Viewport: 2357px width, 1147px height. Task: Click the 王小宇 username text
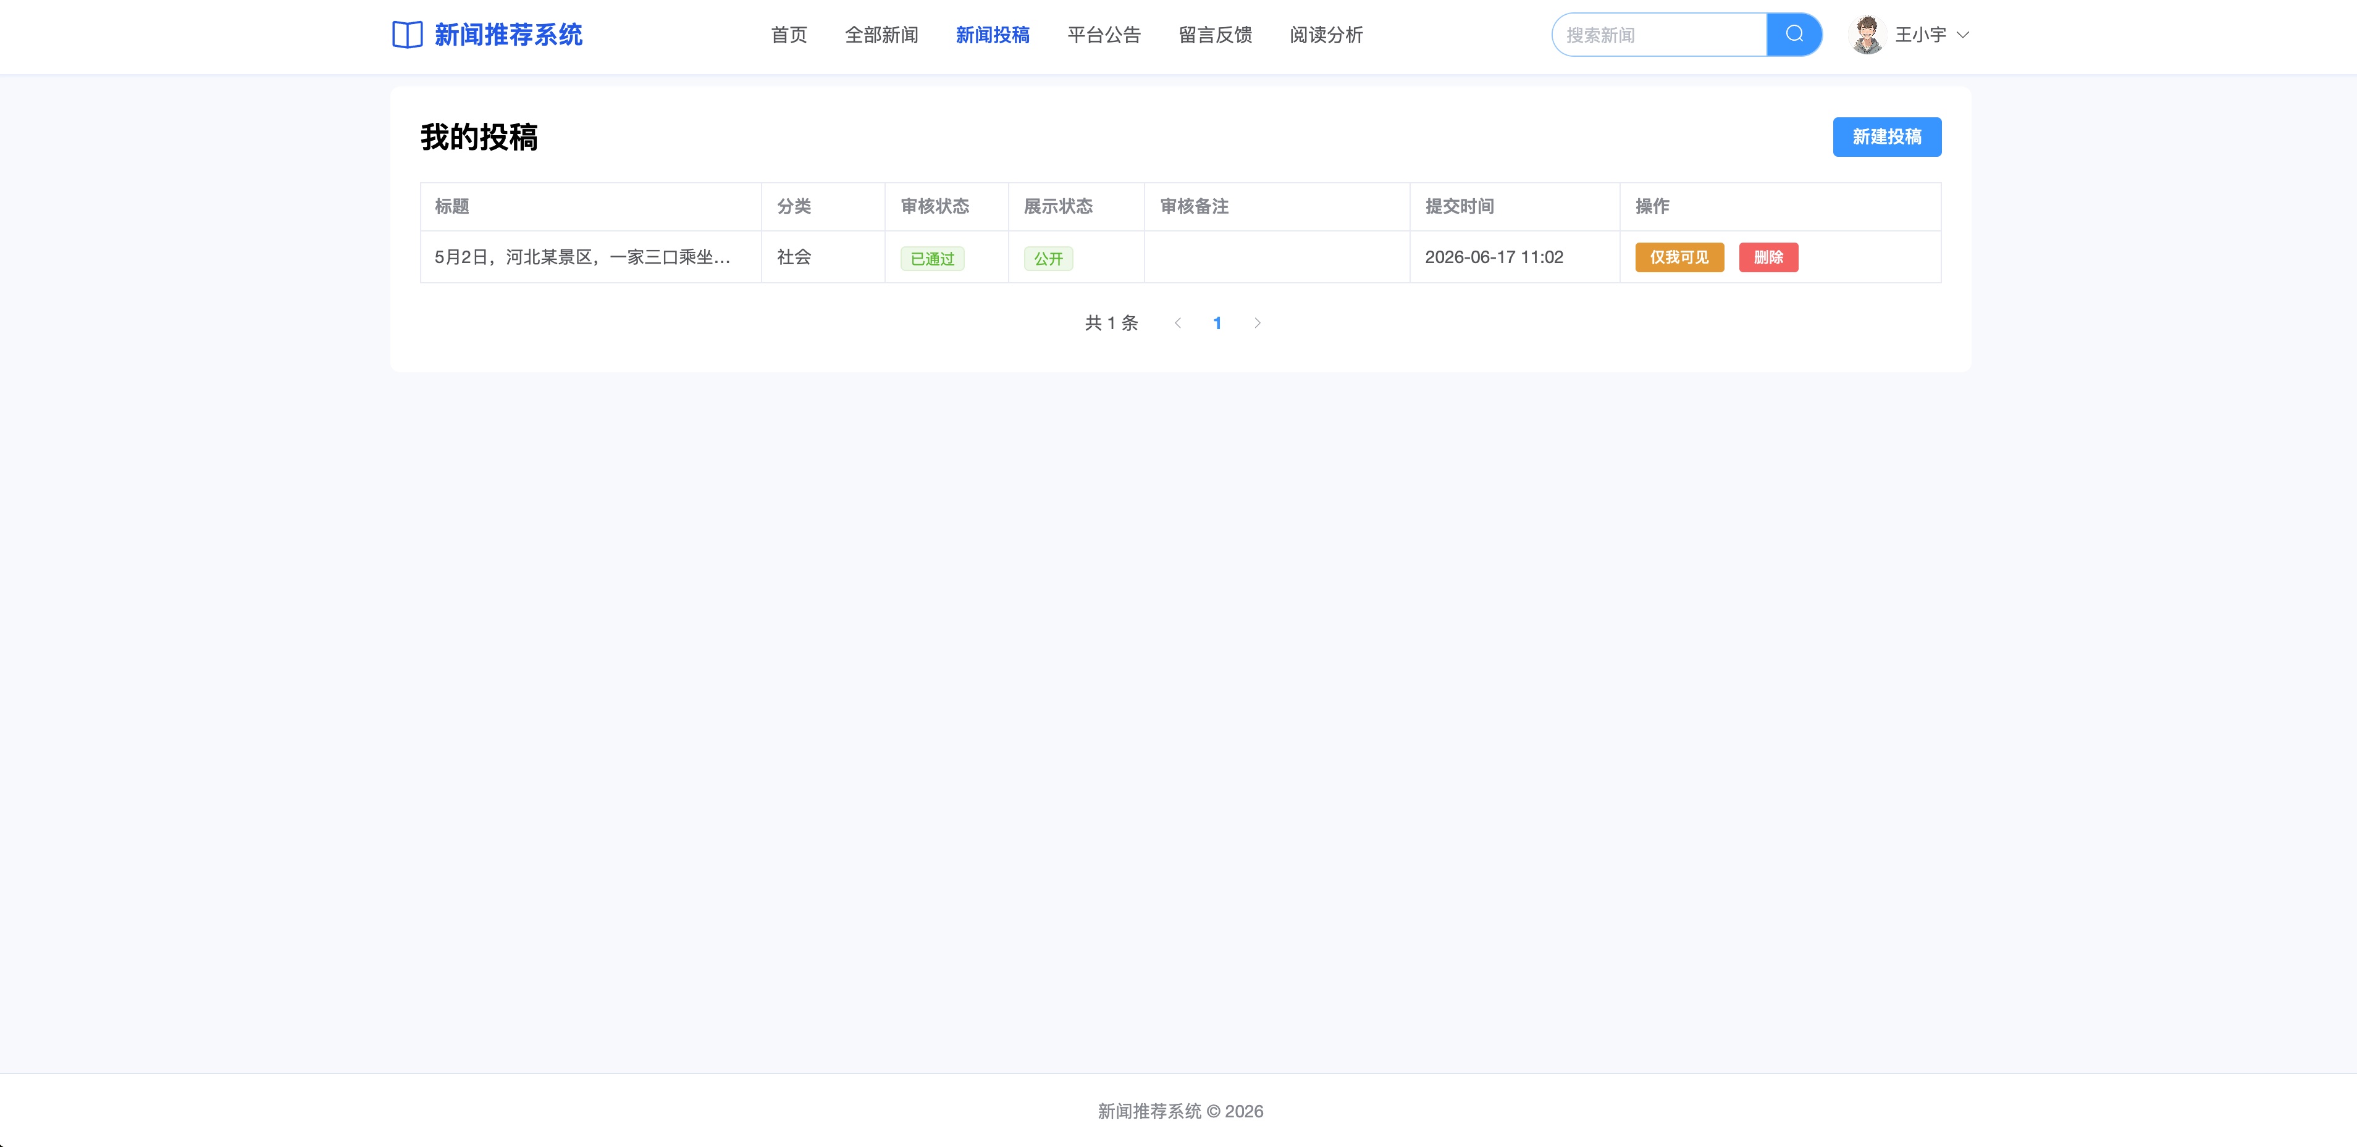[1920, 35]
